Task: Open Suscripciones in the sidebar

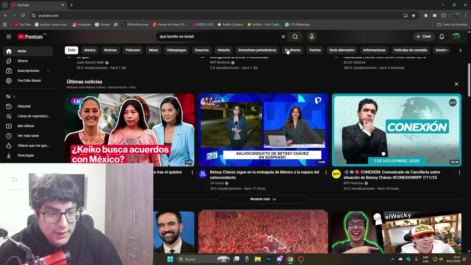Action: [x=28, y=71]
